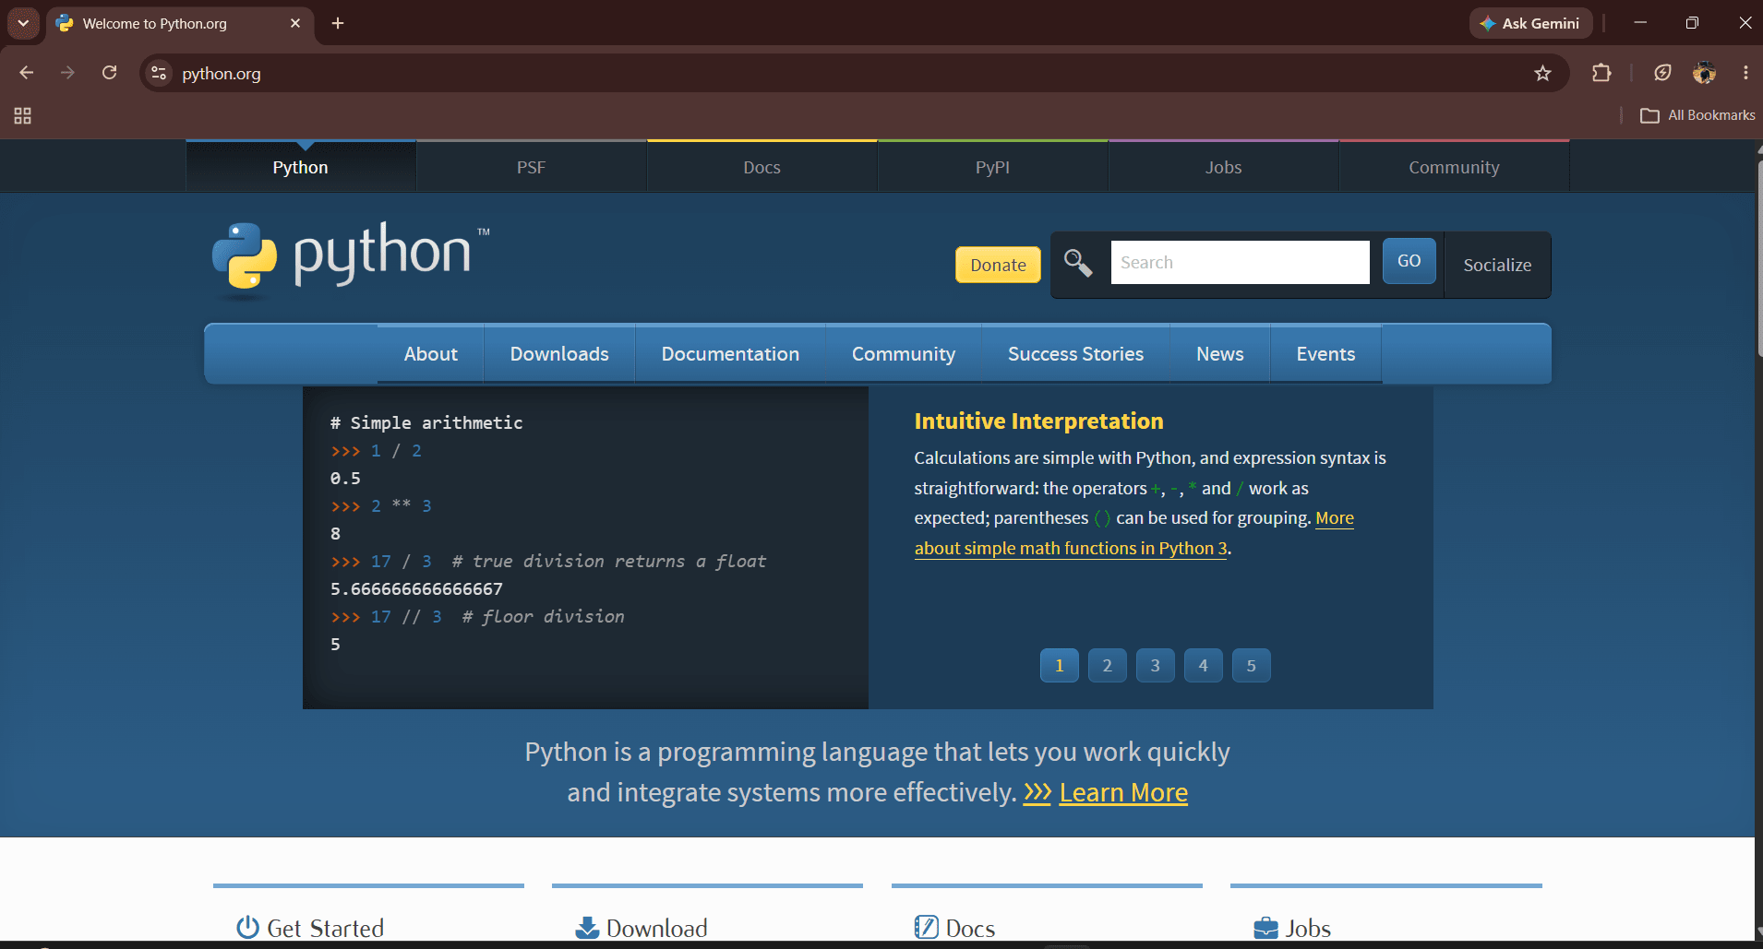Image resolution: width=1763 pixels, height=949 pixels.
Task: Show slide 3 of the code carousel
Action: (x=1156, y=665)
